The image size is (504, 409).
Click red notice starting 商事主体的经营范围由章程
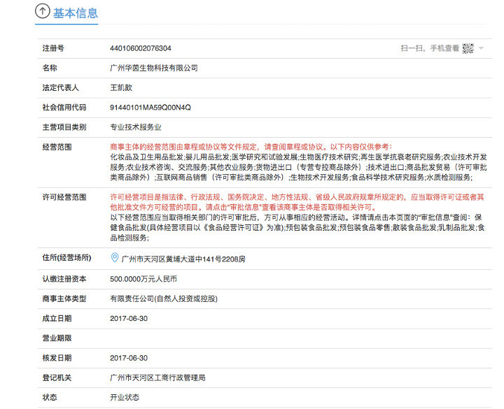pyautogui.click(x=251, y=147)
